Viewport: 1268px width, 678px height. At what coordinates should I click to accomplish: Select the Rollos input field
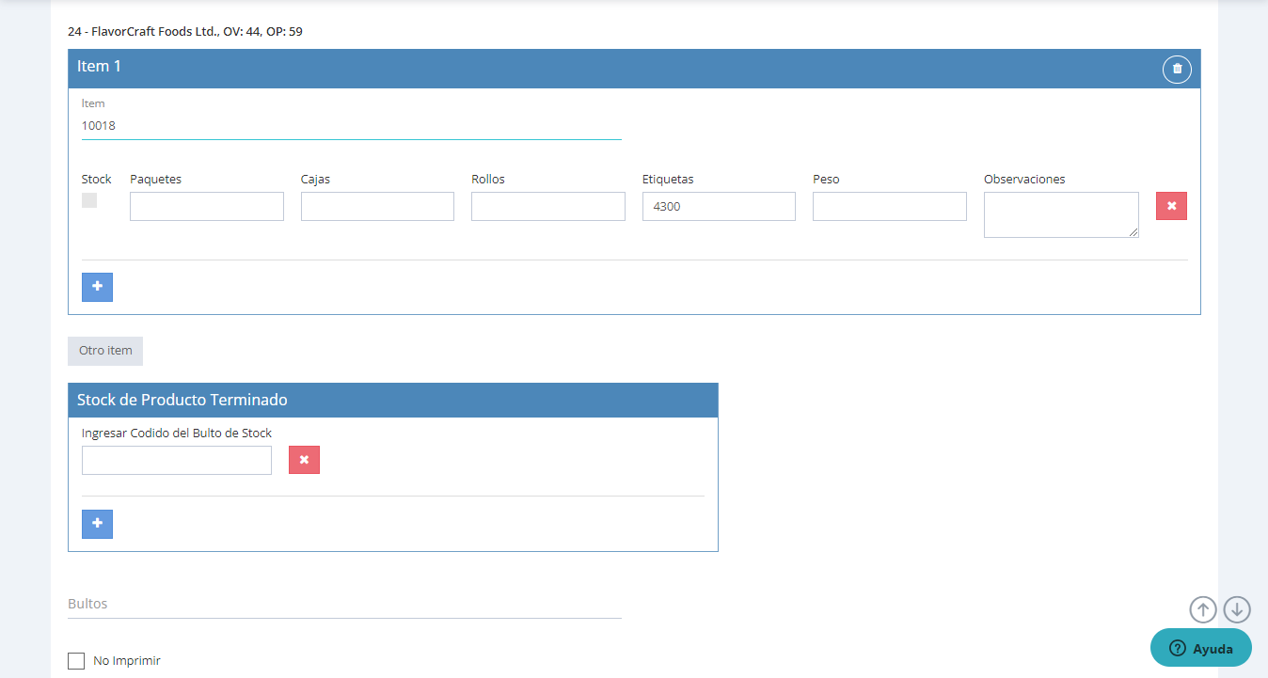point(547,207)
